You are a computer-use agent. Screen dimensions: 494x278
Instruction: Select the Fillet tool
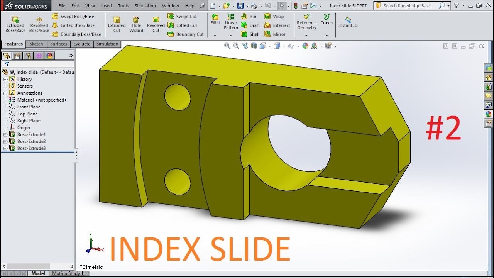click(215, 20)
